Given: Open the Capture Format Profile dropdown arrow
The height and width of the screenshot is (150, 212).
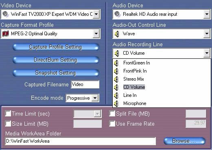Looking at the screenshot, I should coord(96,34).
